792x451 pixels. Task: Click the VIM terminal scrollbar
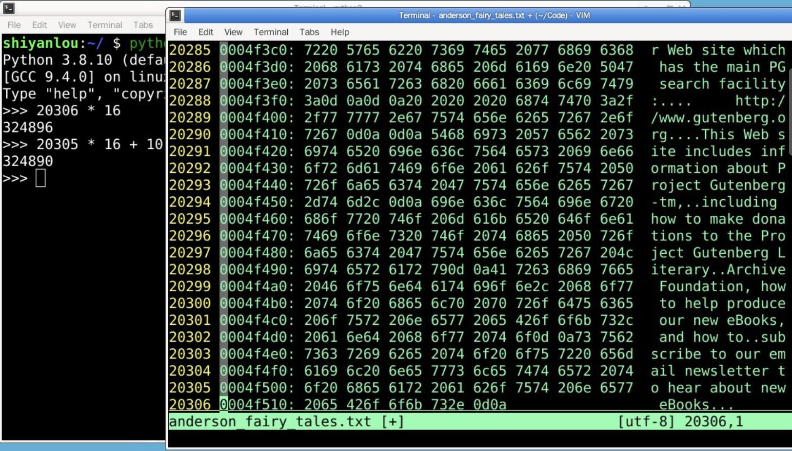click(790, 112)
